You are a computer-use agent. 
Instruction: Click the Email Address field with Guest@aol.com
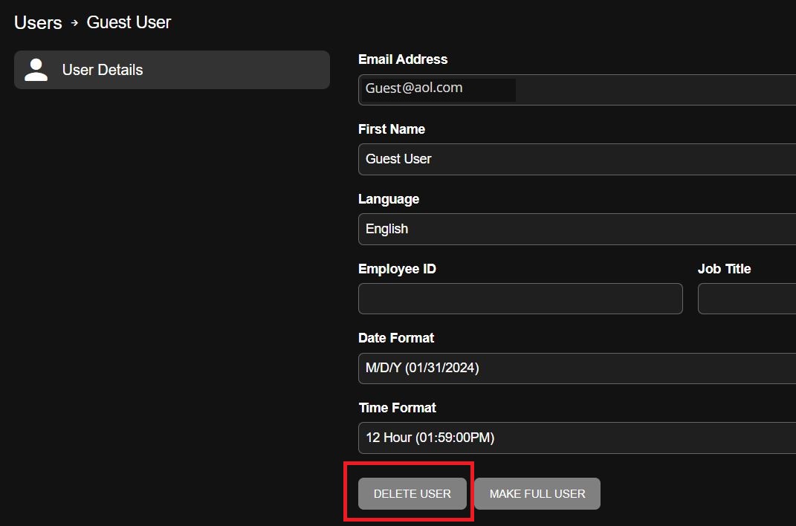(577, 90)
